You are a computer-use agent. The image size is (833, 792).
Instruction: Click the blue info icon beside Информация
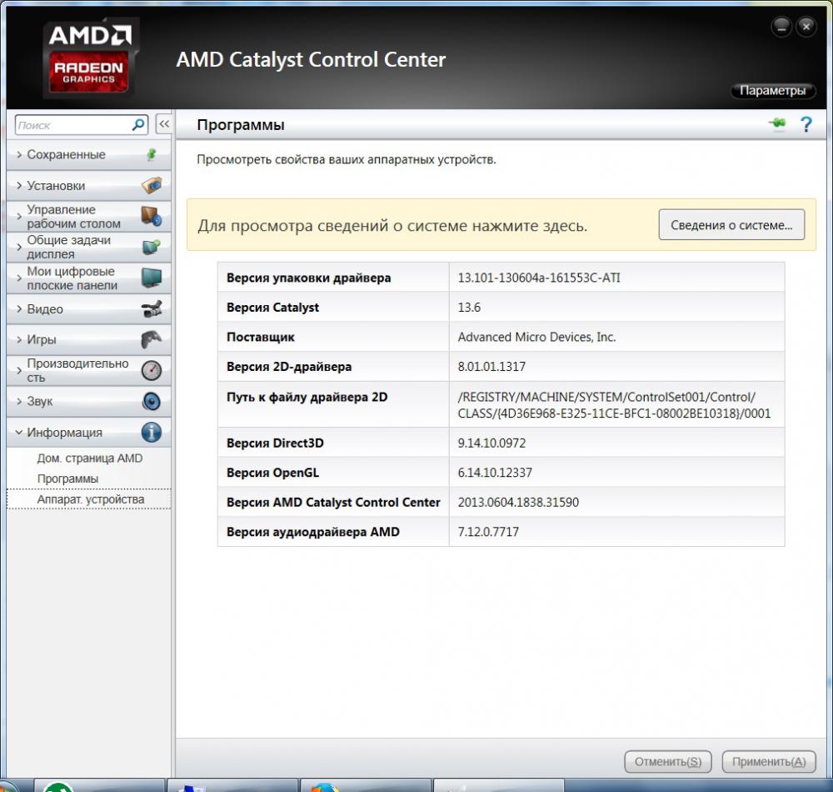click(151, 433)
